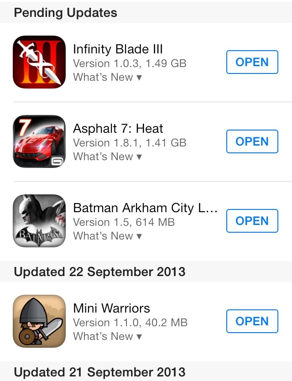
Task: Tap the Asphalt 7: Heat car icon
Action: [x=39, y=141]
